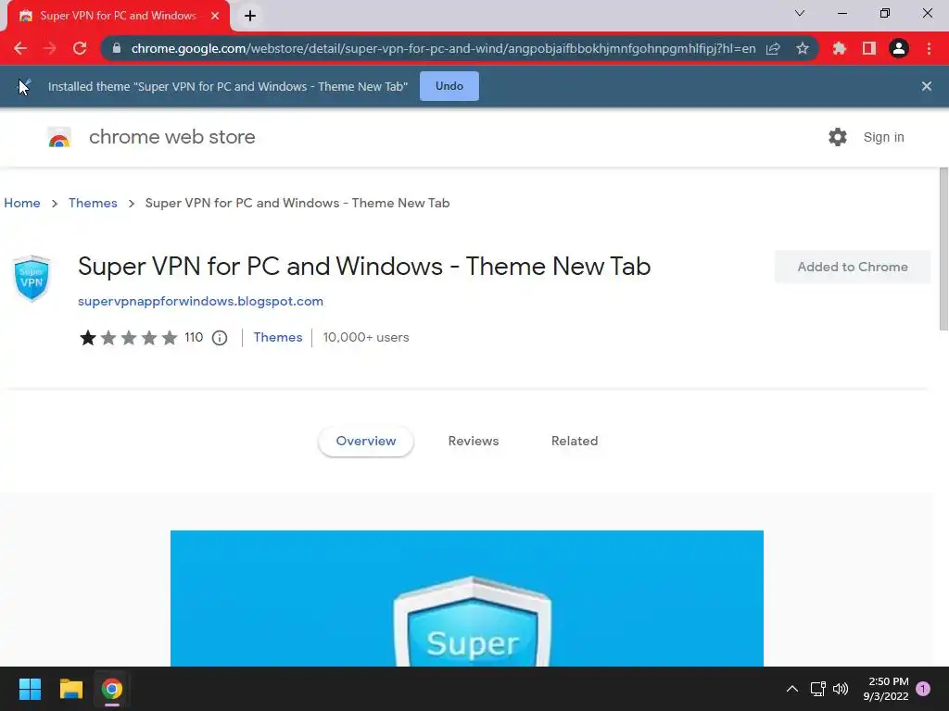Click the Chrome Web Store logo
The height and width of the screenshot is (711, 949).
pos(59,137)
